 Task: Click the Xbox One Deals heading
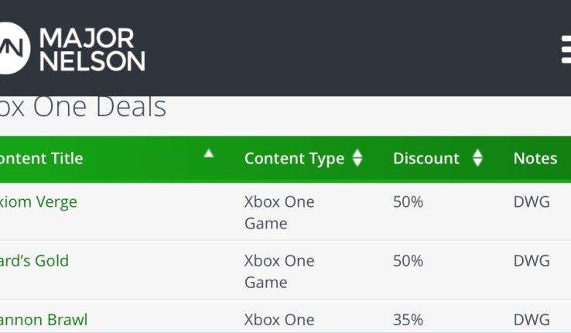[83, 107]
